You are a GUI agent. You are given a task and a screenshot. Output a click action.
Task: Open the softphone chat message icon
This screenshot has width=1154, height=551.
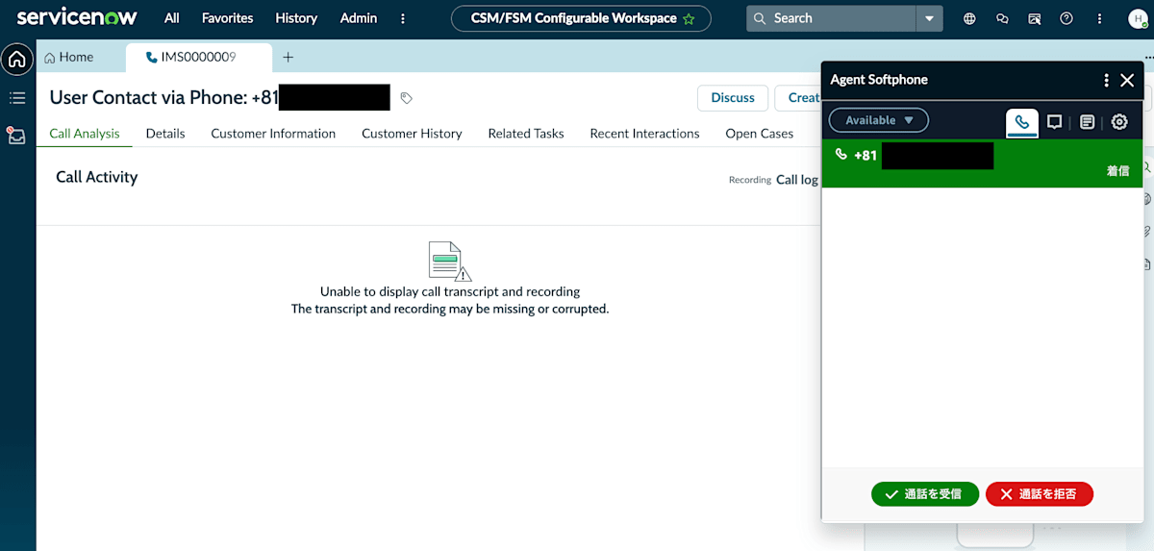tap(1054, 122)
